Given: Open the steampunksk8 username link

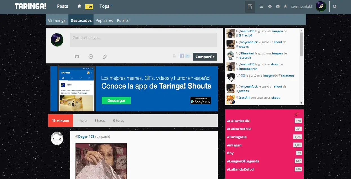Looking at the screenshot, I should [302, 6].
